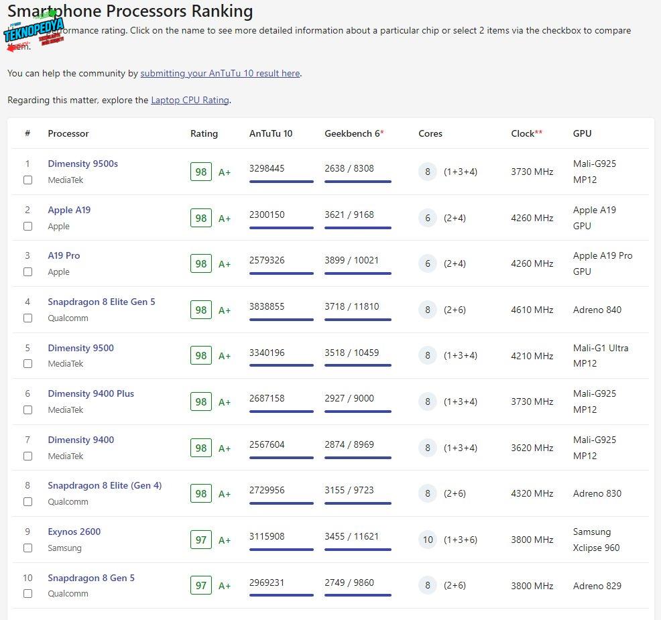Tick the Dimensity 9400 Plus checkbox

click(27, 410)
